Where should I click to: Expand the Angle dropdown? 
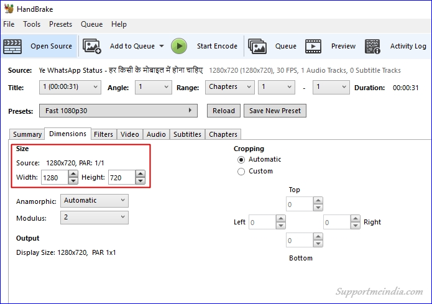pos(153,87)
